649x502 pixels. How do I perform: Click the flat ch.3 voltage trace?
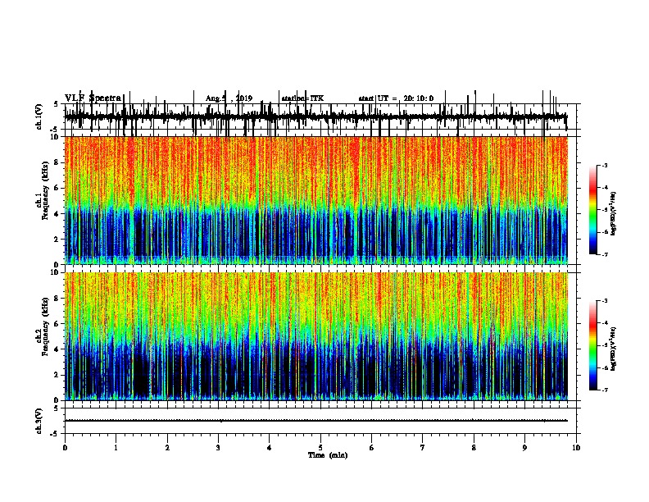point(316,421)
